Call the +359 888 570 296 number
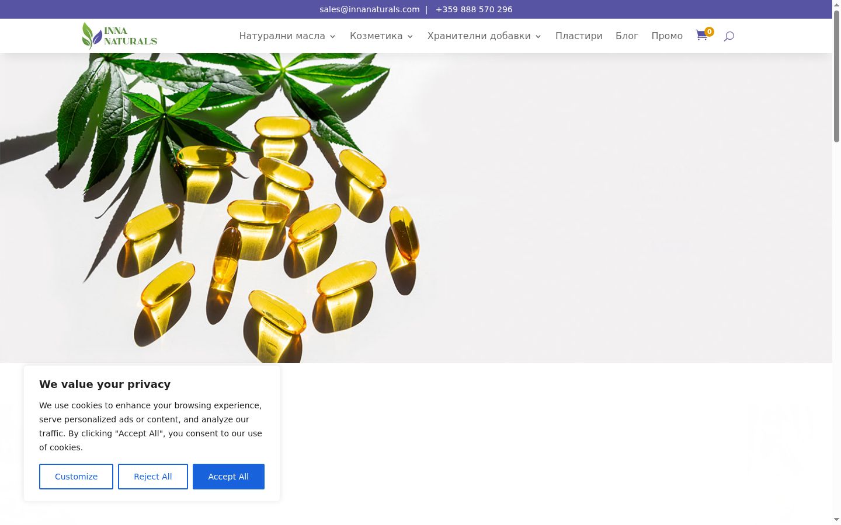Screen dimensions: 841x525 click(x=474, y=9)
